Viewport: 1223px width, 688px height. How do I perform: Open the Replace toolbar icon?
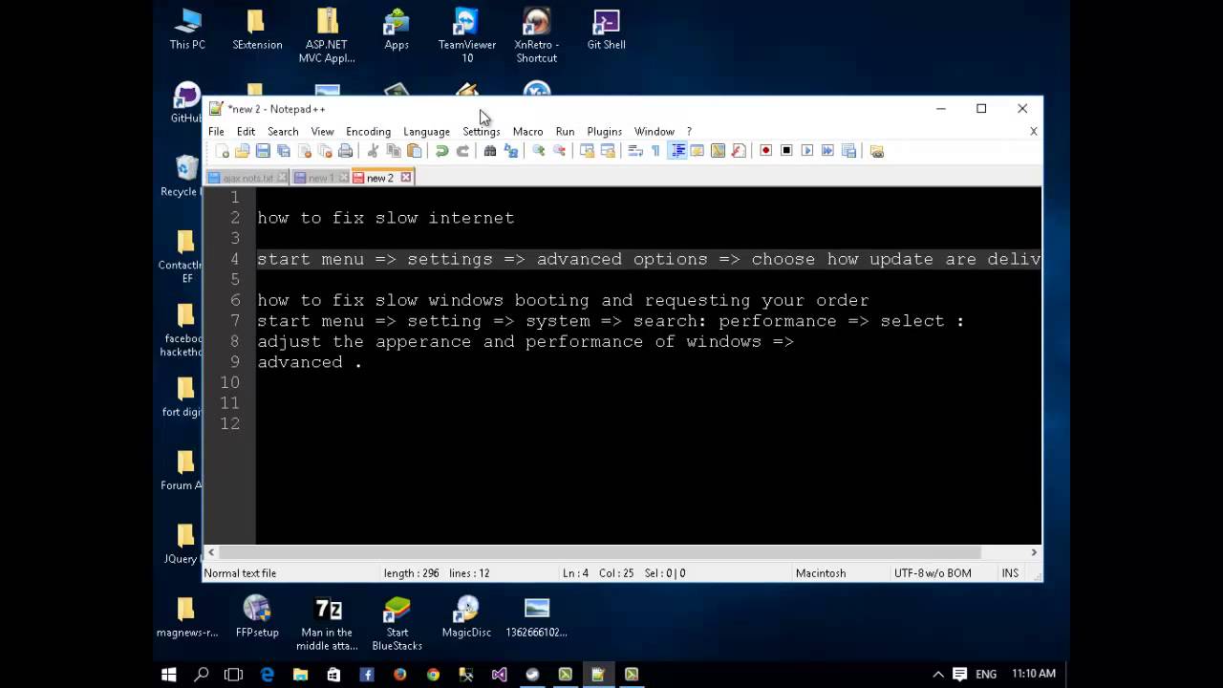click(511, 151)
